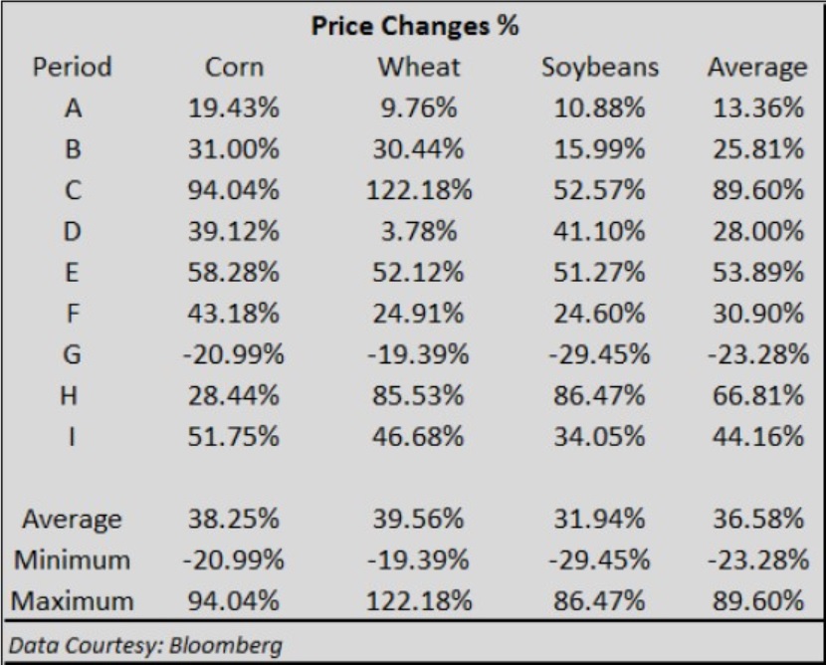Select the Average column header

click(x=756, y=69)
